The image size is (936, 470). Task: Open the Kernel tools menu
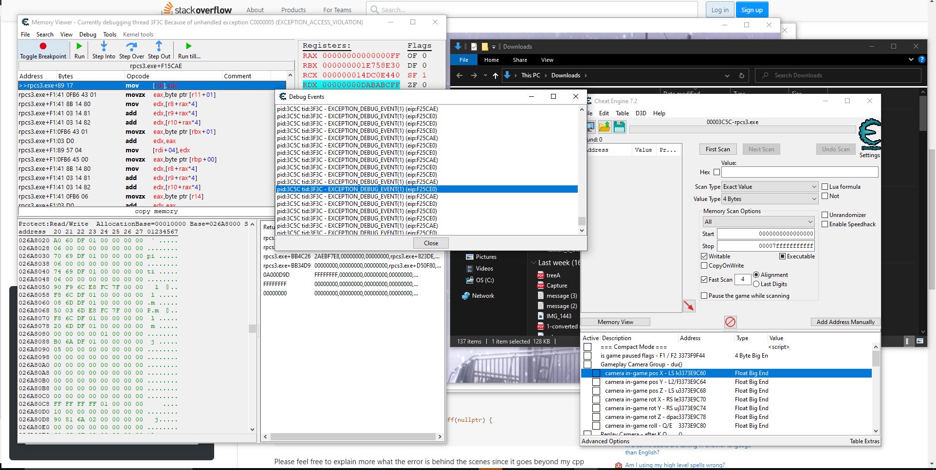tap(138, 35)
